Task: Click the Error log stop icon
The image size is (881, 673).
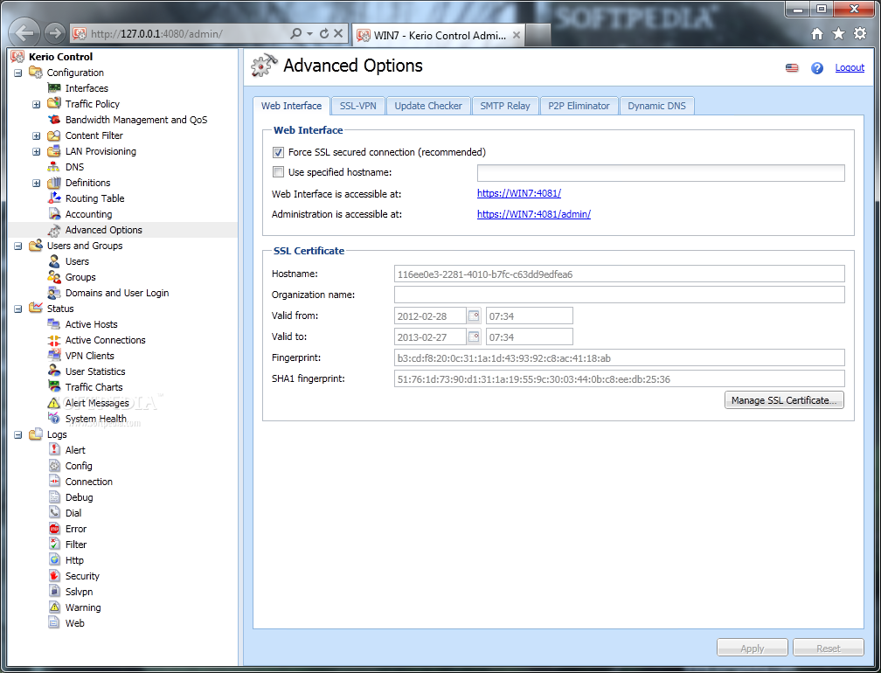Action: click(54, 529)
